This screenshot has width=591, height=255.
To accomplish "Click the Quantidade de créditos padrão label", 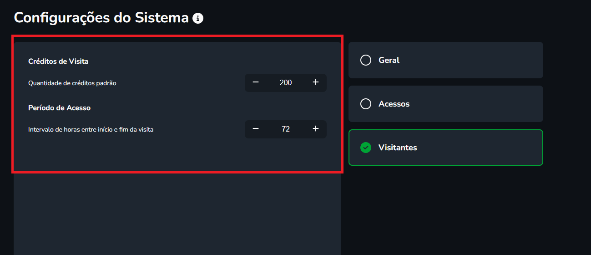I will [72, 83].
